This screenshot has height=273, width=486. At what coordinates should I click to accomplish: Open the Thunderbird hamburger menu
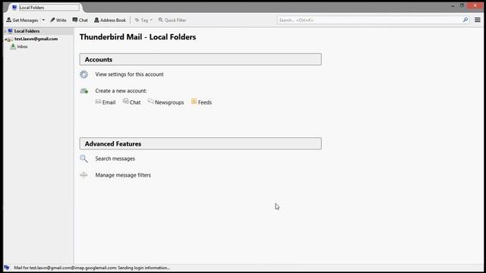(x=478, y=20)
